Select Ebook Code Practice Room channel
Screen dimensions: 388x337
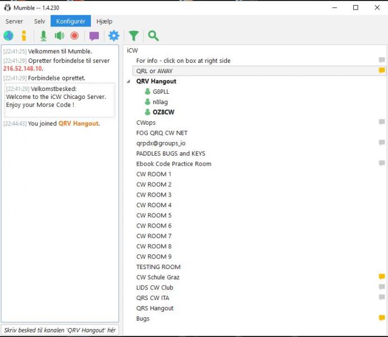pos(174,164)
